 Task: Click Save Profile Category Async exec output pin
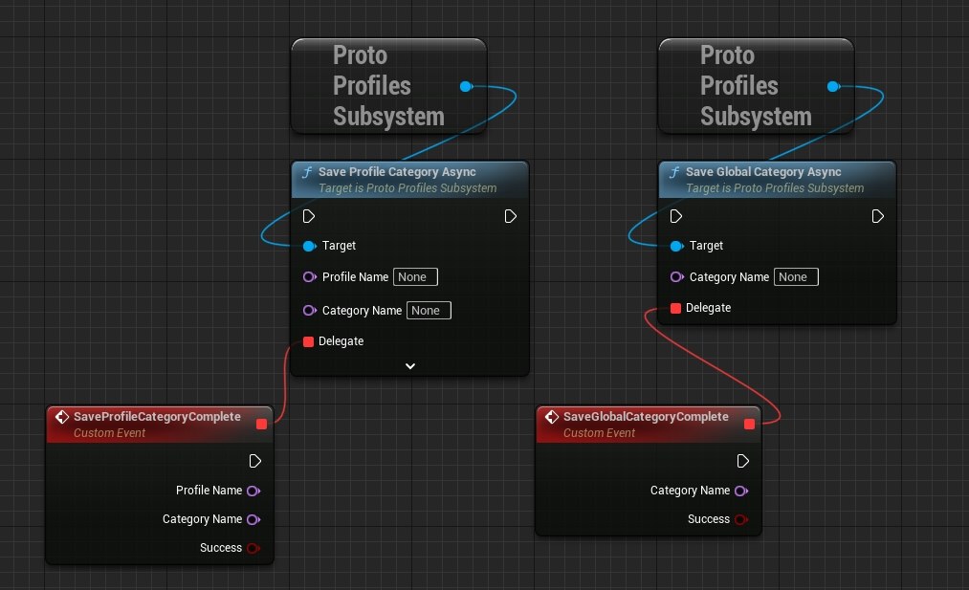pyautogui.click(x=511, y=216)
